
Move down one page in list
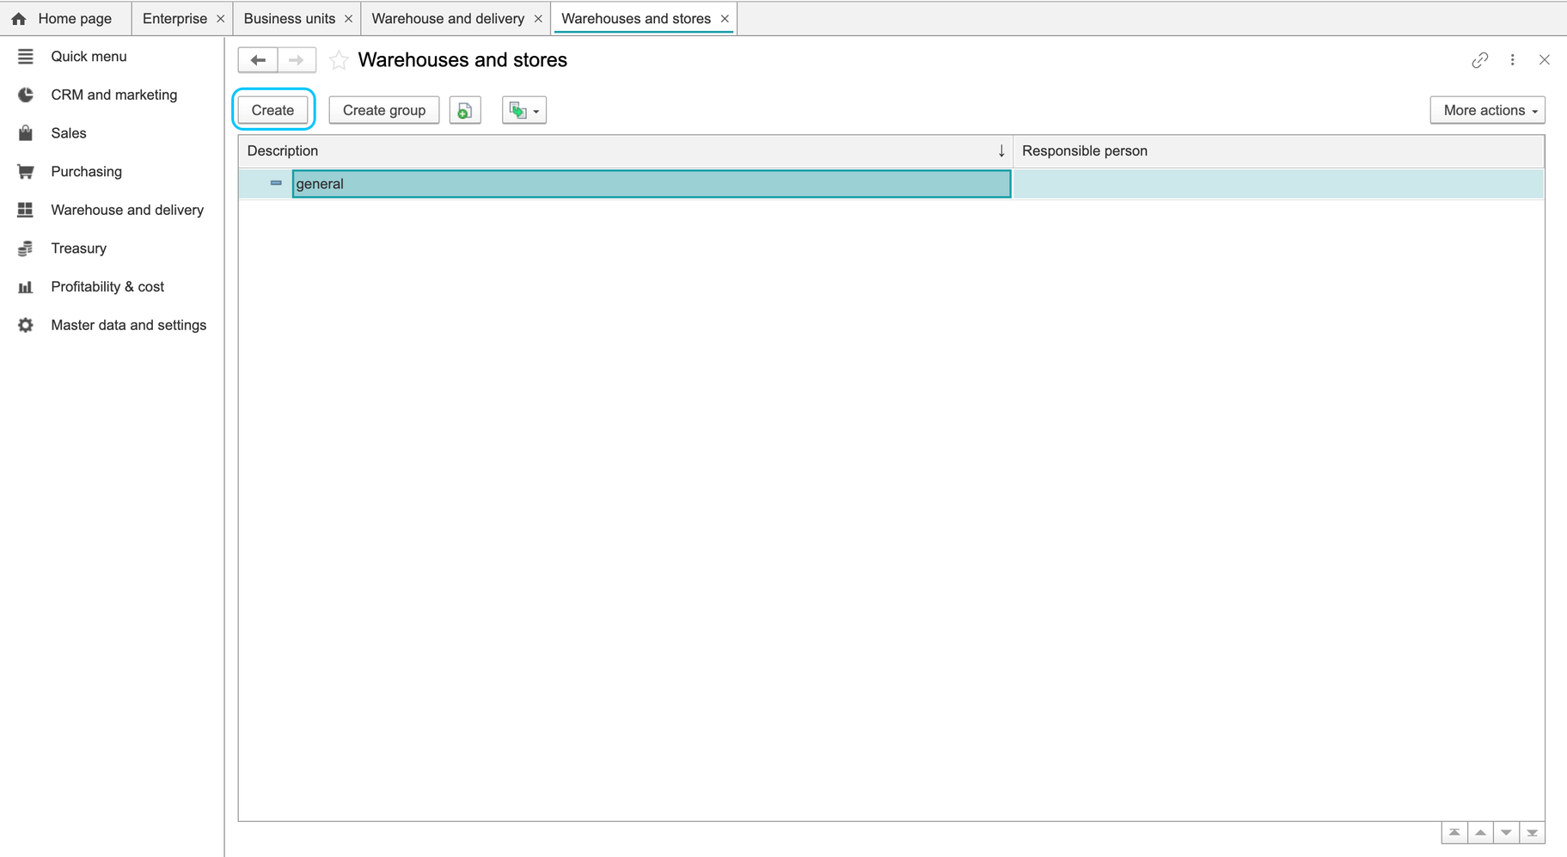(x=1506, y=833)
